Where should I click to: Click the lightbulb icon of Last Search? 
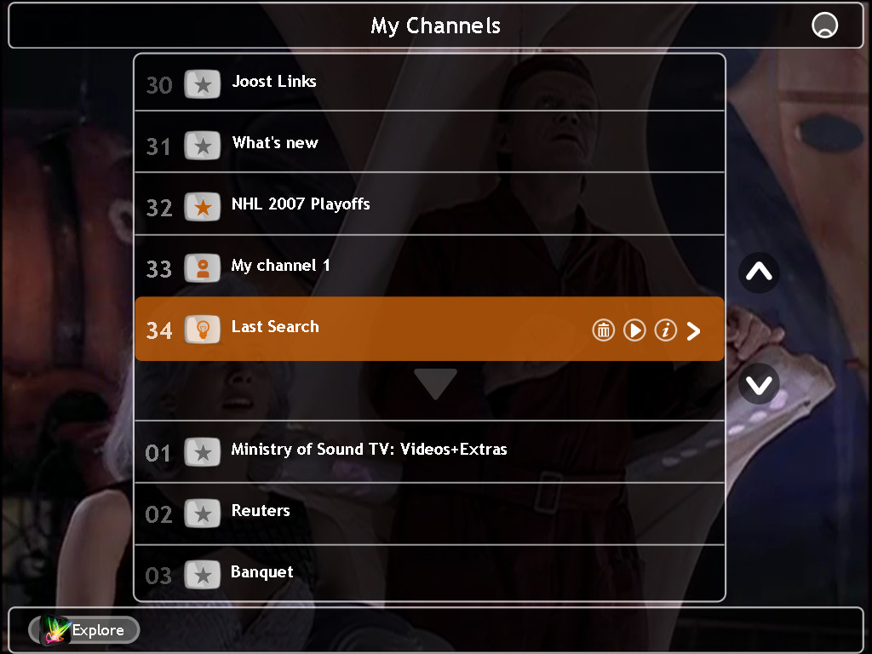click(x=203, y=330)
